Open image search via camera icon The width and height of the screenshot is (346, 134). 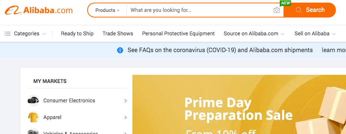click(x=277, y=10)
